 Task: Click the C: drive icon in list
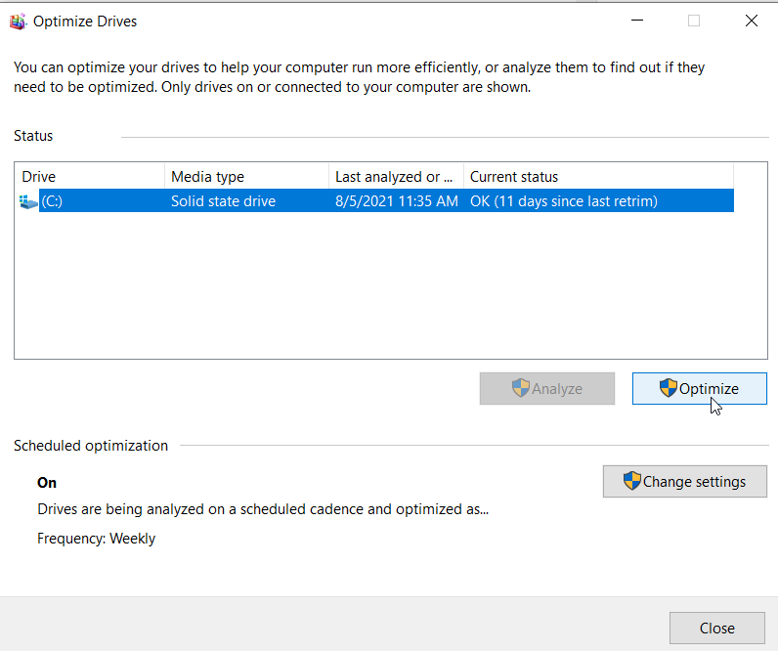pos(28,201)
